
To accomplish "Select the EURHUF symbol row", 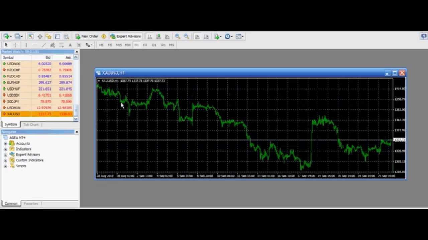I will tap(37, 83).
